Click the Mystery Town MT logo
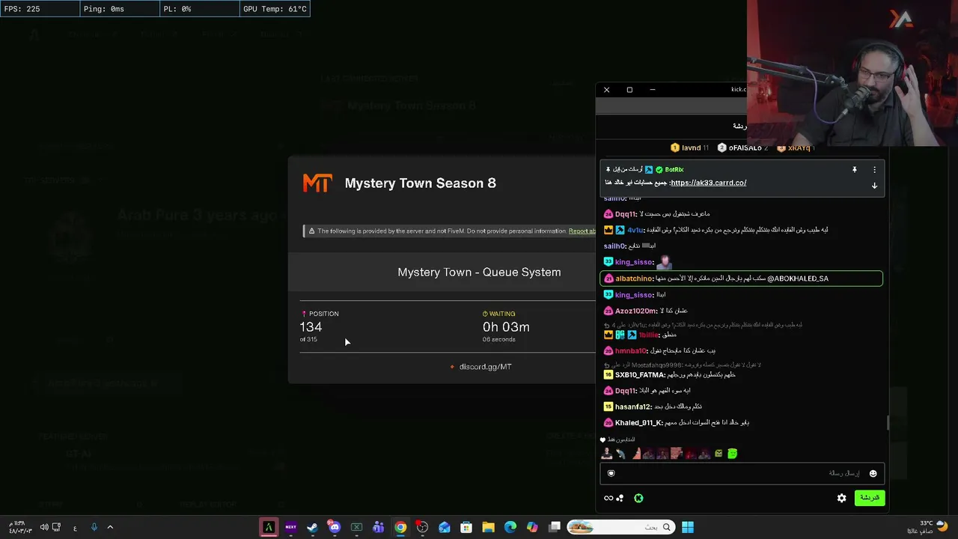958x539 pixels. pyautogui.click(x=317, y=183)
